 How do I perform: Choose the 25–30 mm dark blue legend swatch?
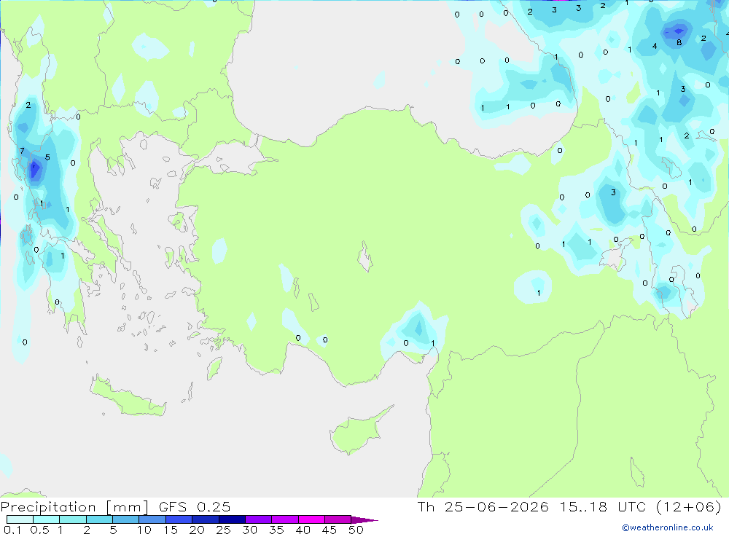[x=232, y=519]
